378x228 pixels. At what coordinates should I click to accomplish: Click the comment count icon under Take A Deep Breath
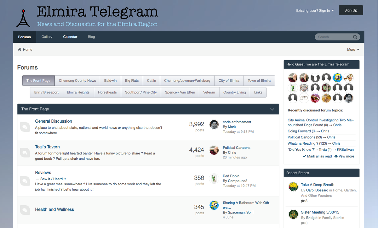click(x=303, y=201)
